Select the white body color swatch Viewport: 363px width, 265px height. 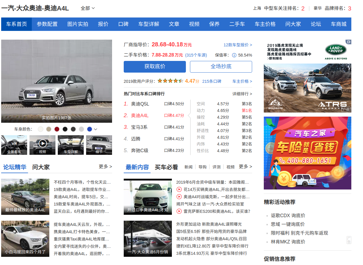point(41,129)
